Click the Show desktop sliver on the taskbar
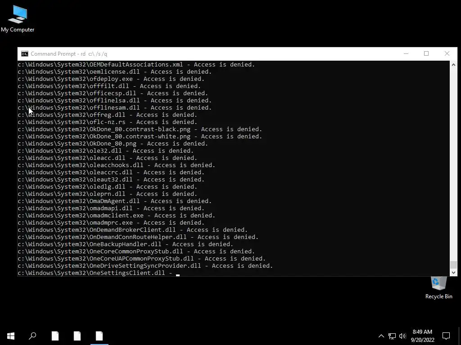Screen dimensions: 461x345 pos(460,336)
